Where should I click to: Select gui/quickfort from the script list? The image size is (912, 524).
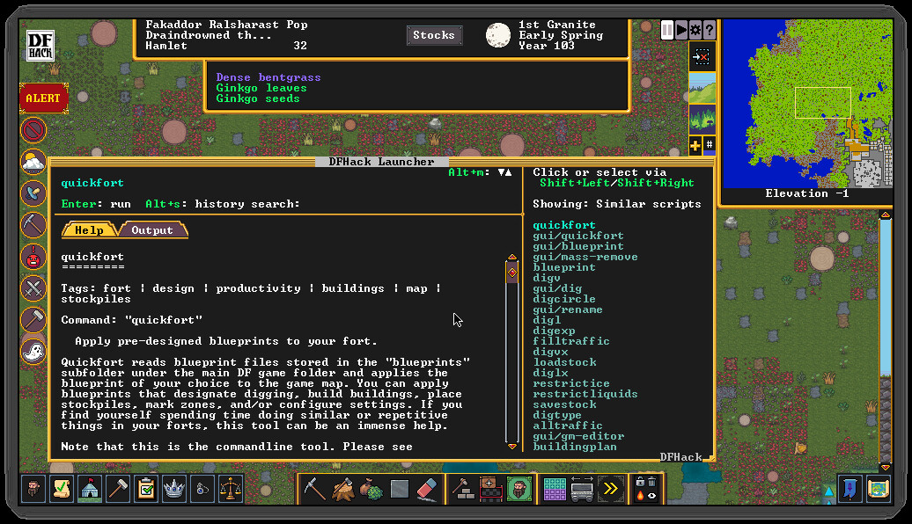577,236
